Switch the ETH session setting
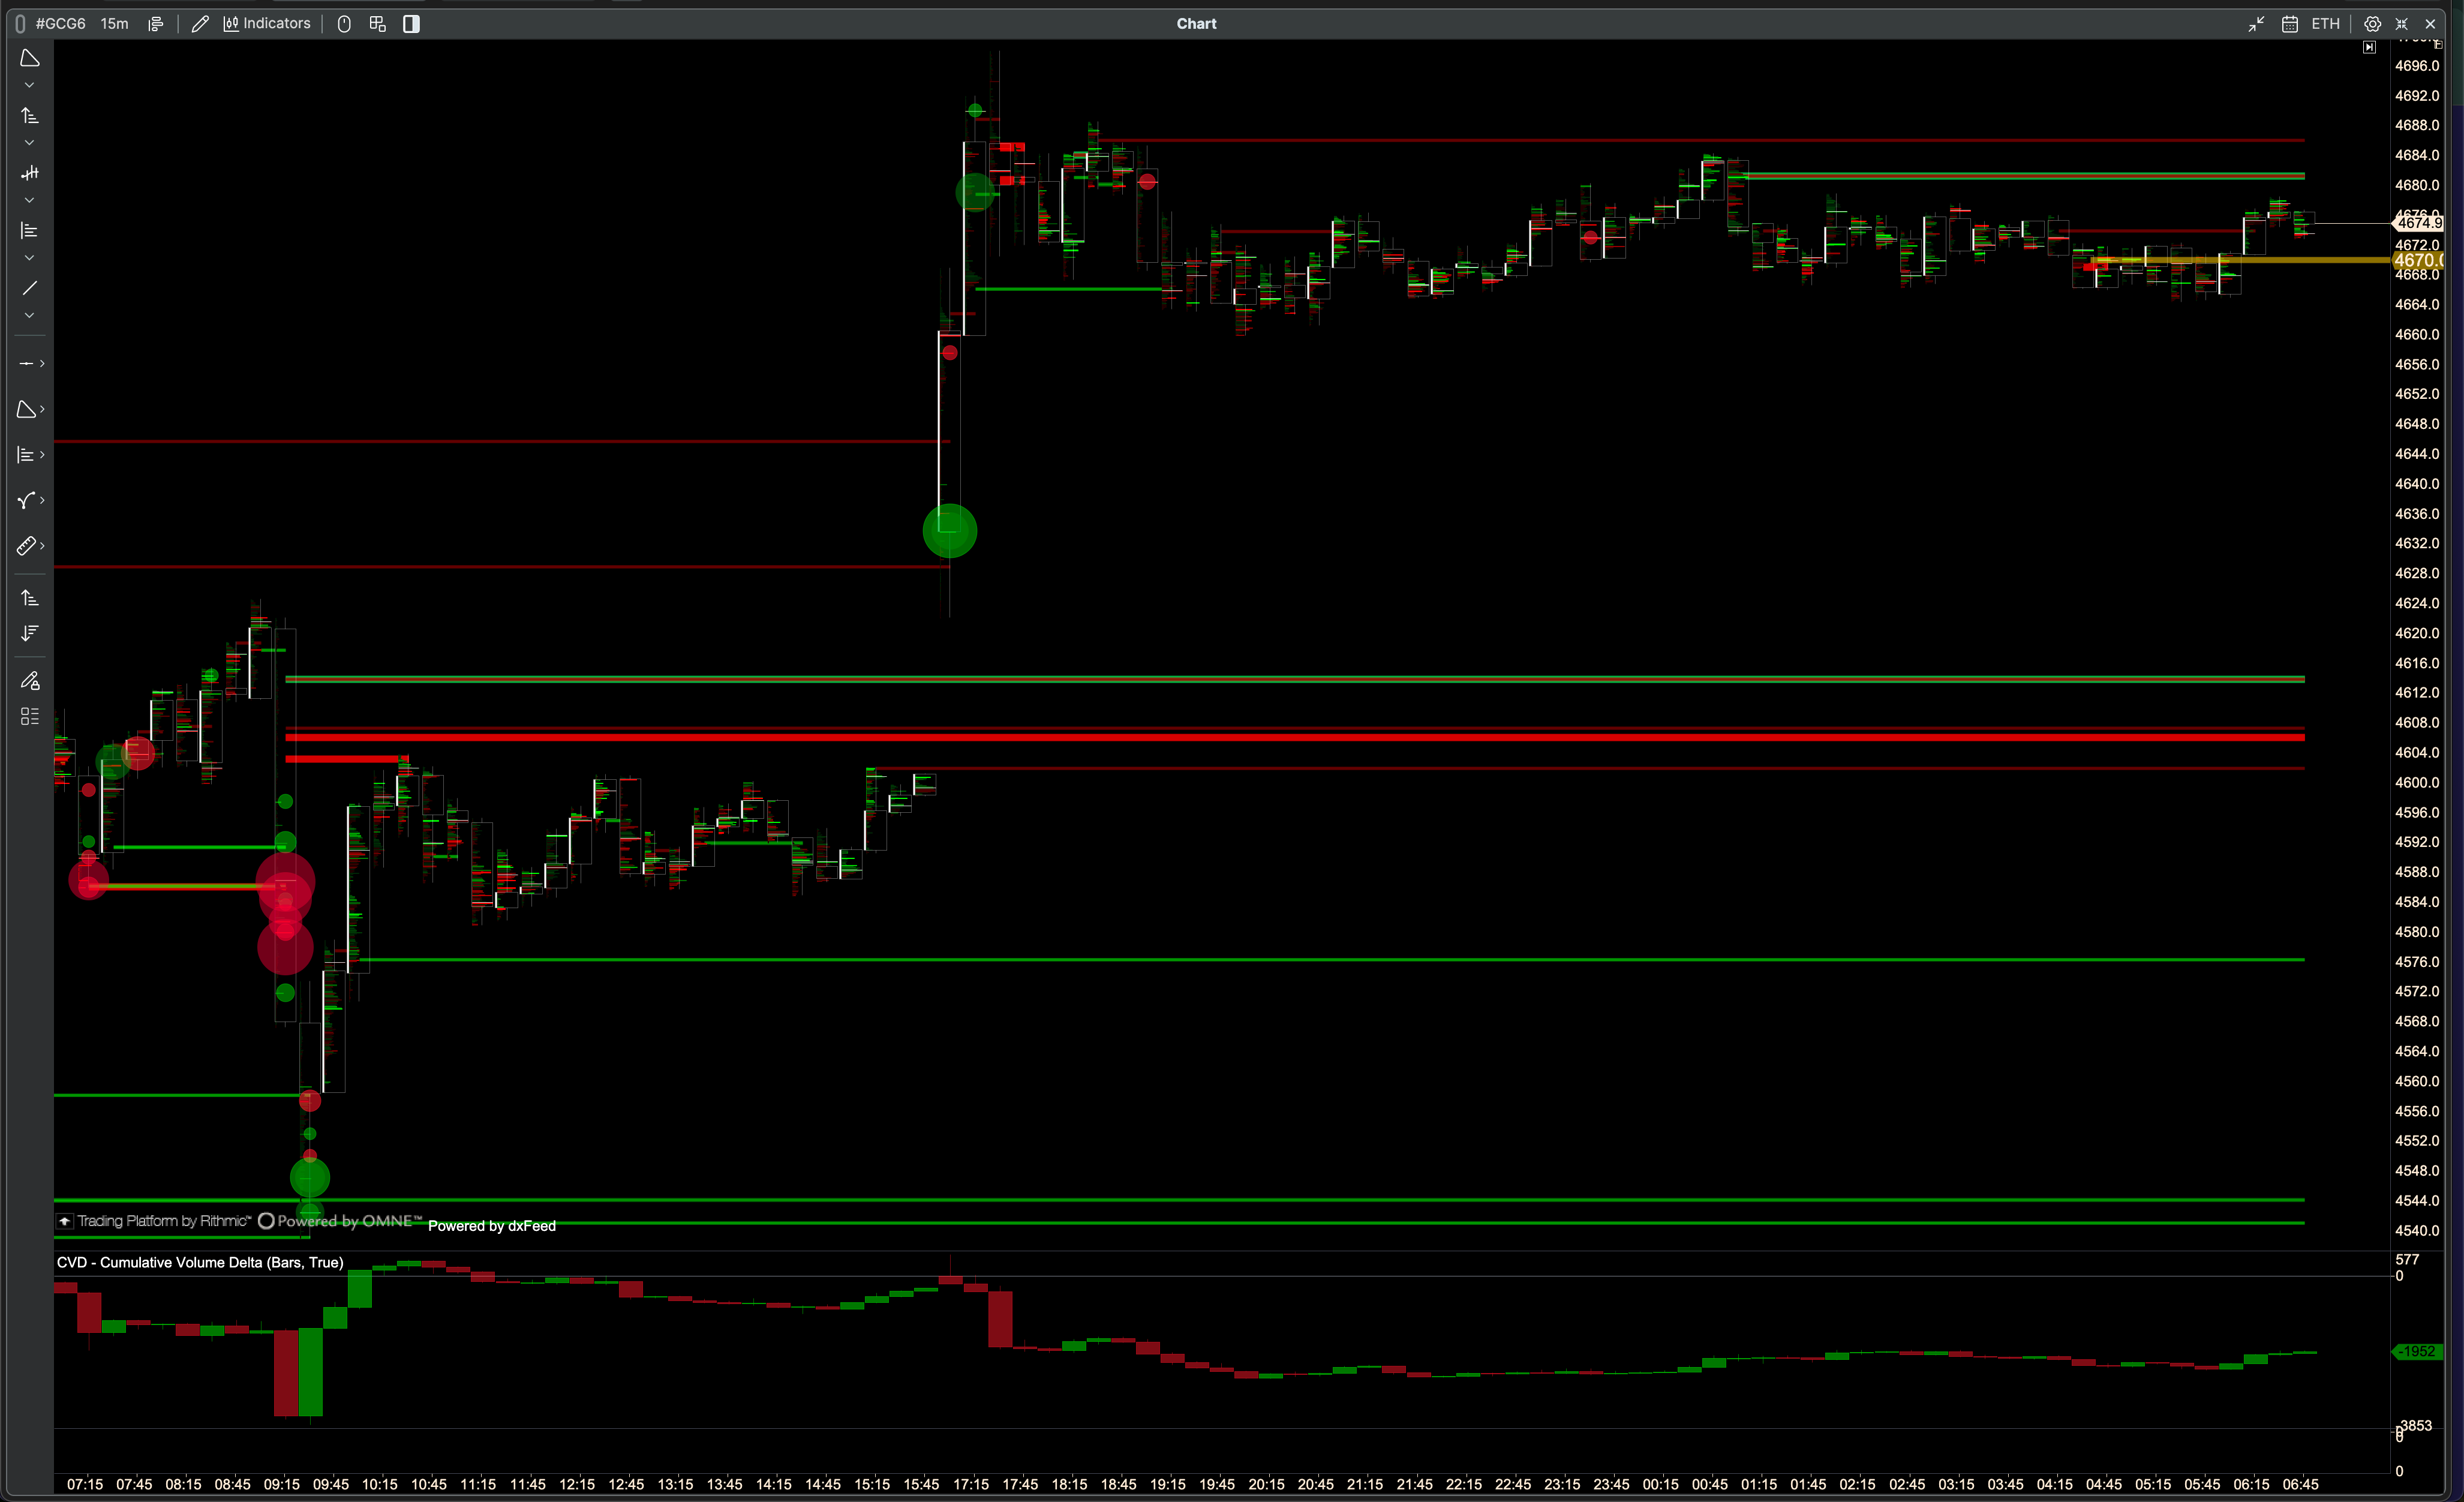This screenshot has width=2464, height=1502. point(2325,23)
